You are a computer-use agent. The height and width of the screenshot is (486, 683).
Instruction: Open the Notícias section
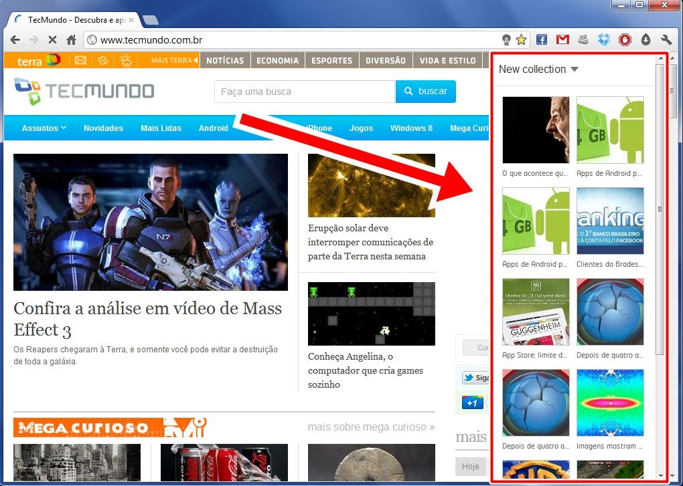pos(225,60)
